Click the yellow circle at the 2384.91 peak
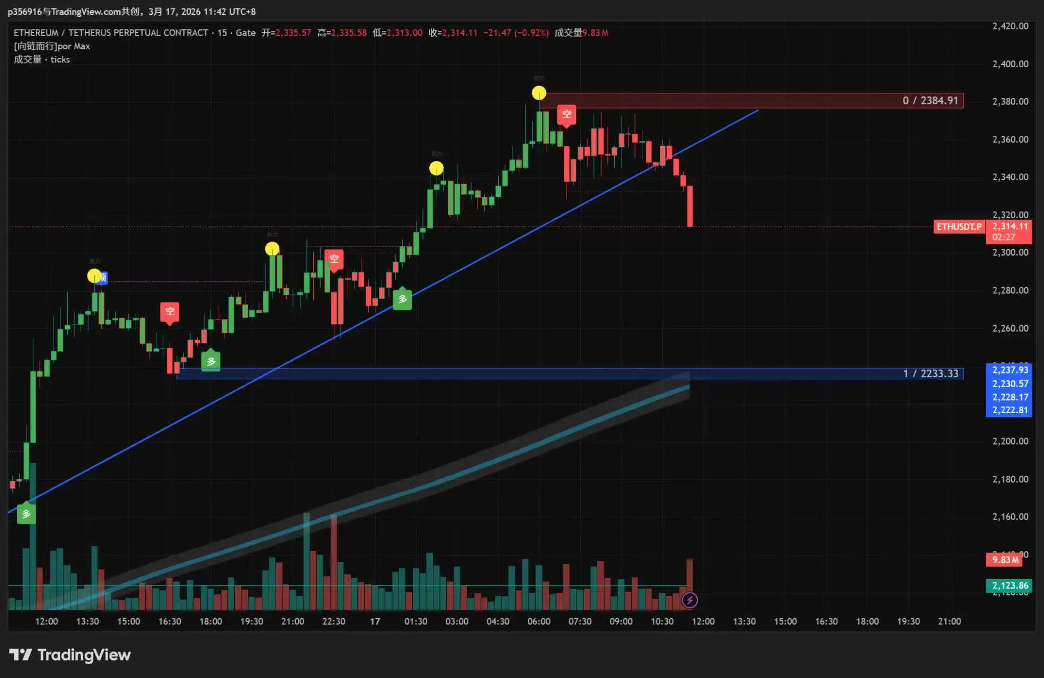The width and height of the screenshot is (1044, 678). 539,93
